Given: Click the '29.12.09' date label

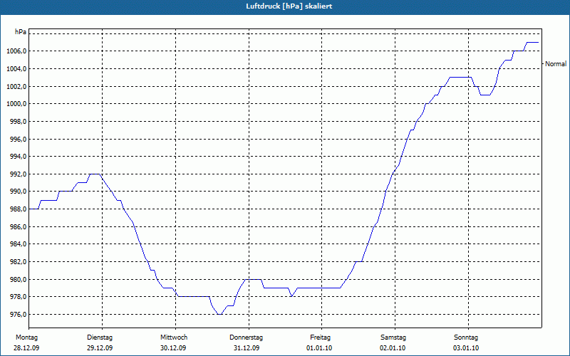Looking at the screenshot, I should click(100, 348).
